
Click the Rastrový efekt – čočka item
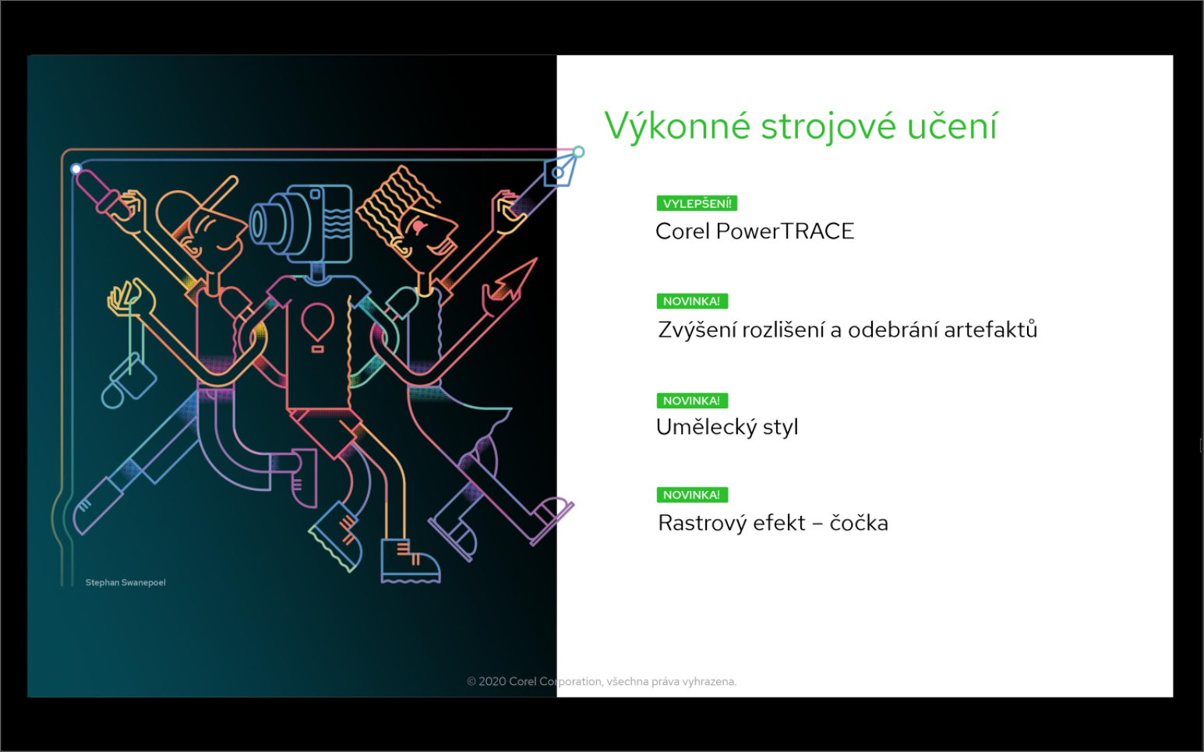[x=772, y=523]
